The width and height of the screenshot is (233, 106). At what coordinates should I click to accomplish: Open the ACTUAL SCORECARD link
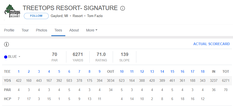211,44
